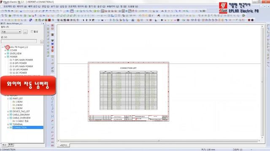This screenshot has height=151, width=270.
Task: Expand the DEVICE_TAG_LIST tree node
Action: [x=8, y=112]
